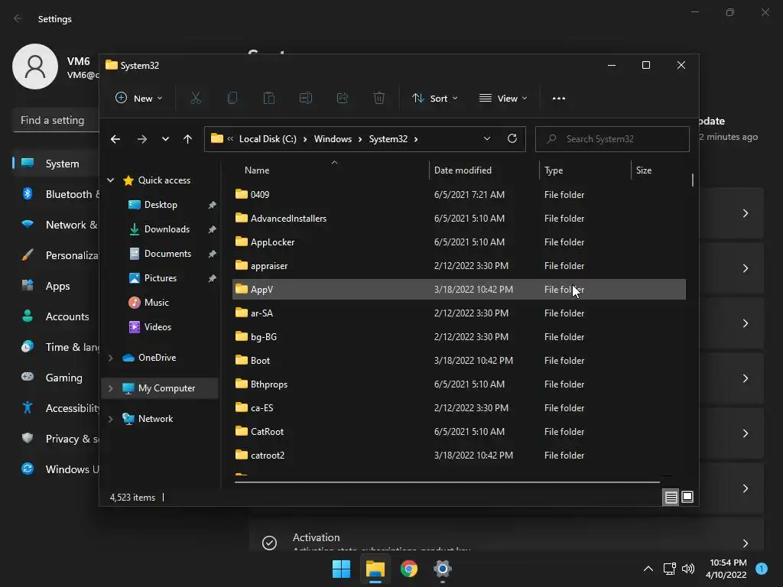Select Personalization in Settings sidebar

[56, 255]
